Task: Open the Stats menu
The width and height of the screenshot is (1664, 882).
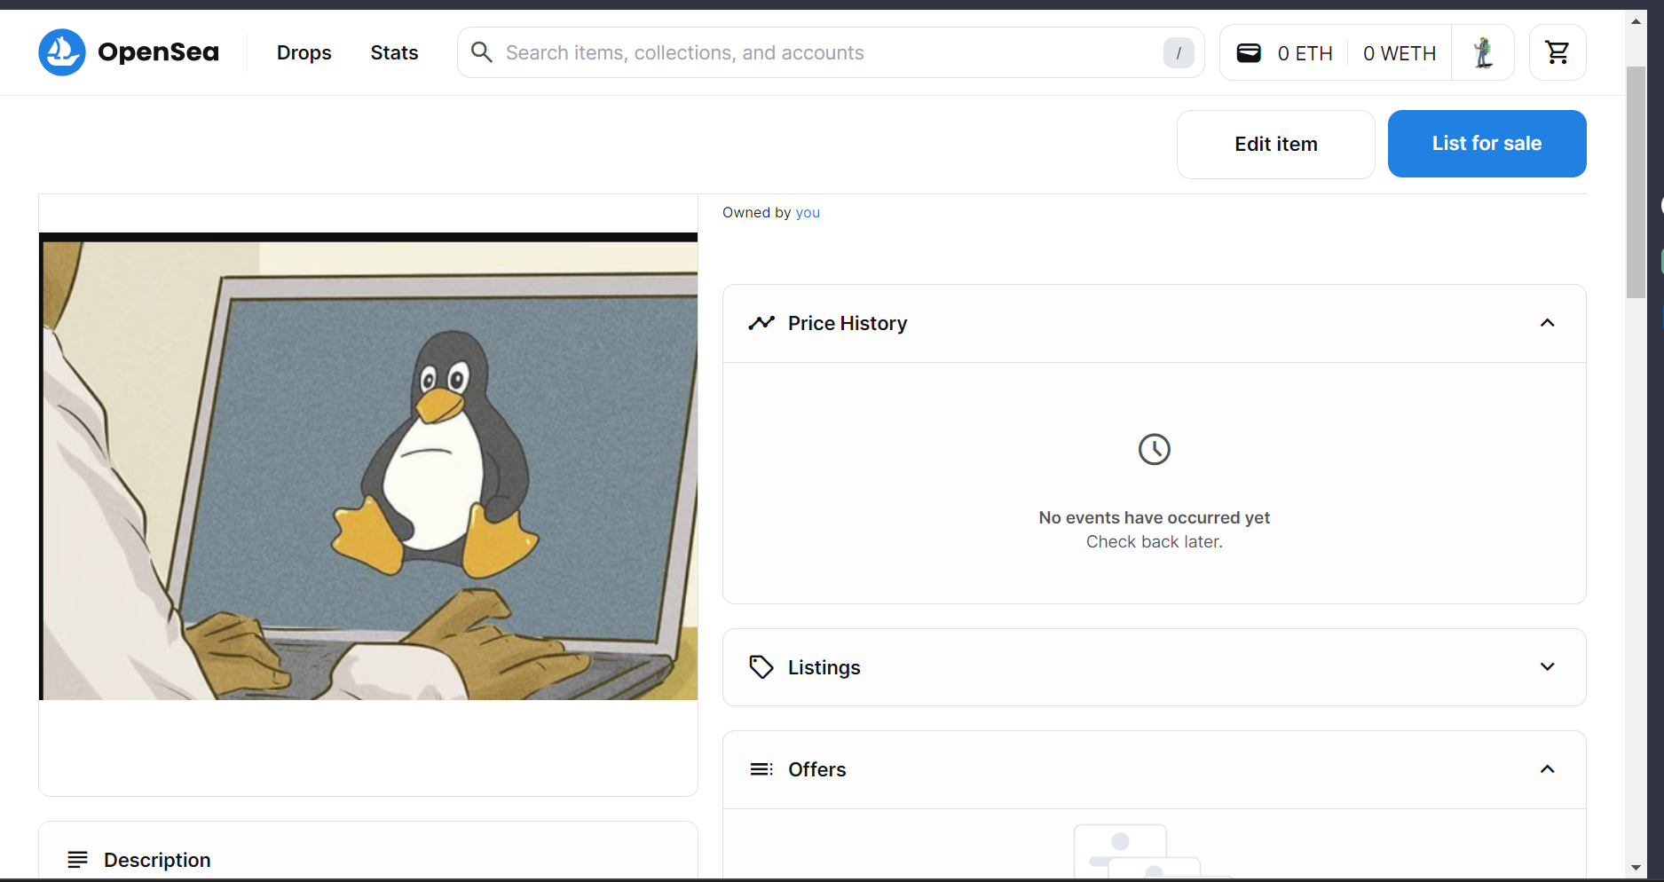Action: [394, 53]
